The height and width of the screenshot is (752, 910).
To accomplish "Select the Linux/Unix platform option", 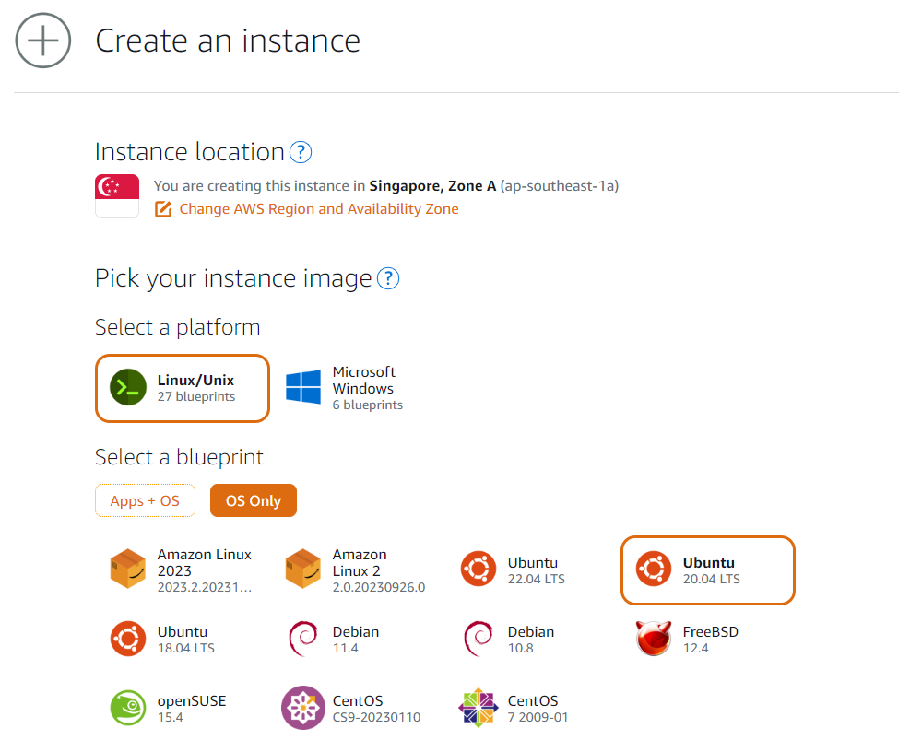I will pyautogui.click(x=183, y=388).
